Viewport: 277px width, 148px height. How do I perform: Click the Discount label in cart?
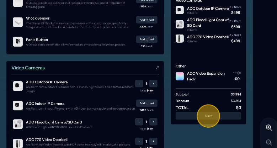(x=182, y=101)
